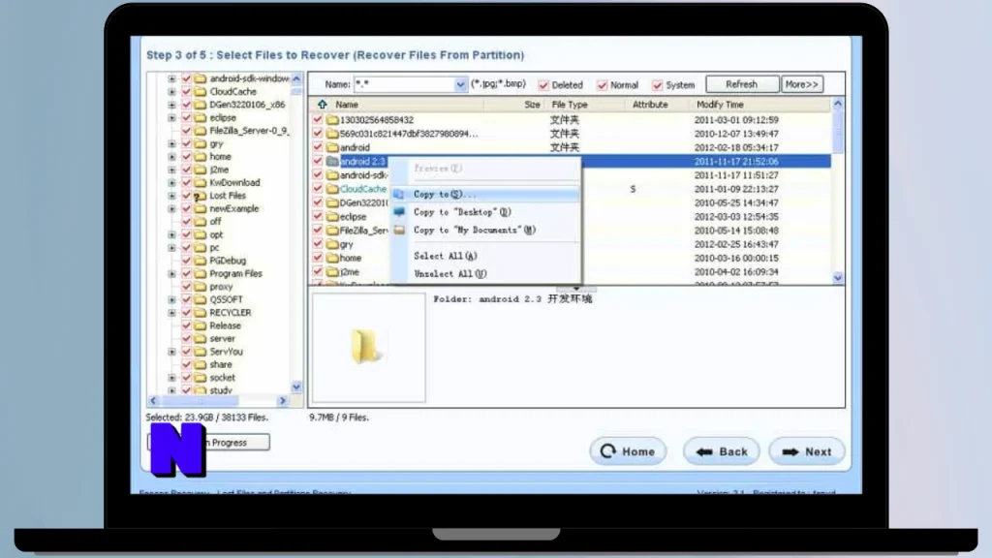Expand the Program Files tree node
992x558 pixels.
[x=172, y=274]
